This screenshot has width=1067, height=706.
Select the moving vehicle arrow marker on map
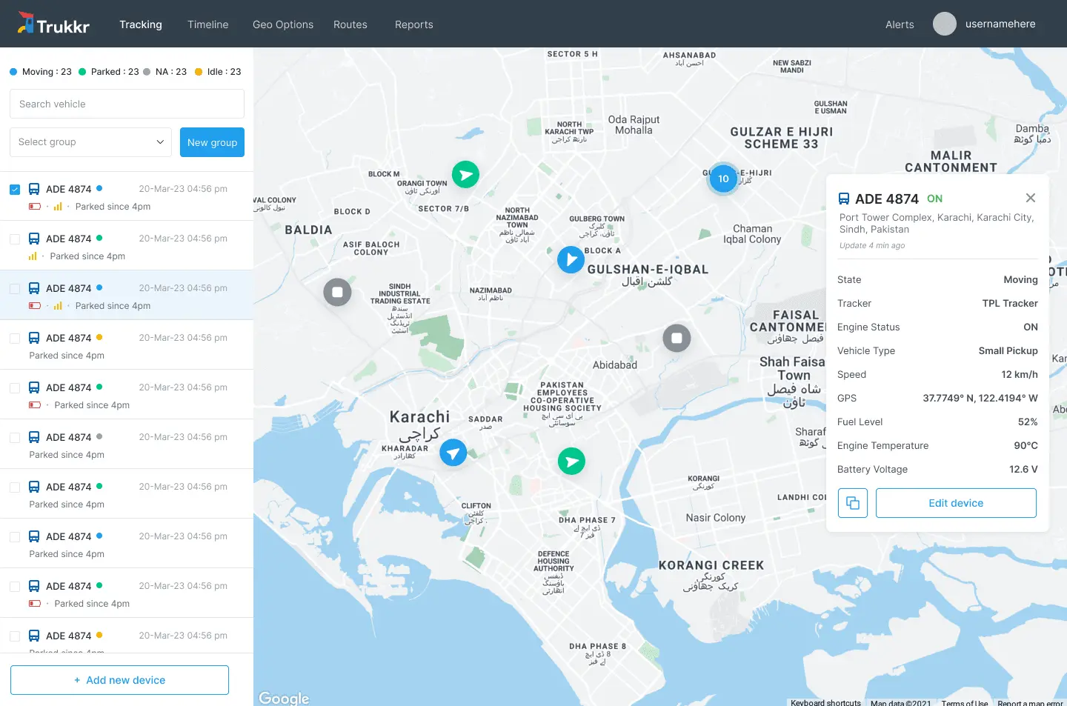tap(571, 259)
